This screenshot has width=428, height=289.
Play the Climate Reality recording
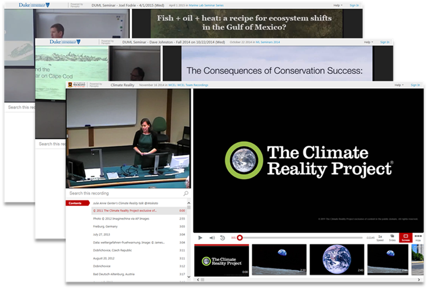point(200,238)
